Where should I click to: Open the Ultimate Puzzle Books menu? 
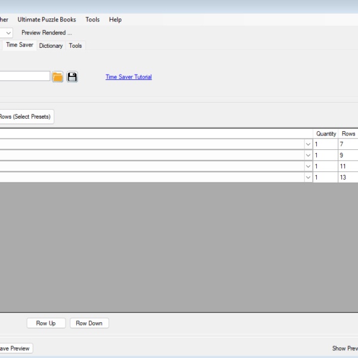[x=47, y=20]
